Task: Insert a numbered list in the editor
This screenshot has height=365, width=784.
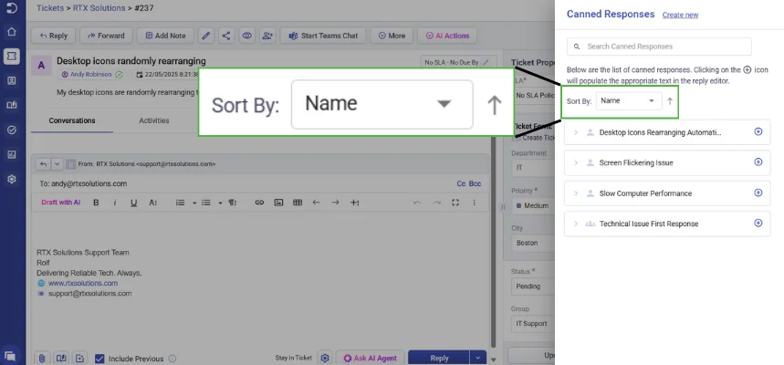Action: [x=180, y=203]
